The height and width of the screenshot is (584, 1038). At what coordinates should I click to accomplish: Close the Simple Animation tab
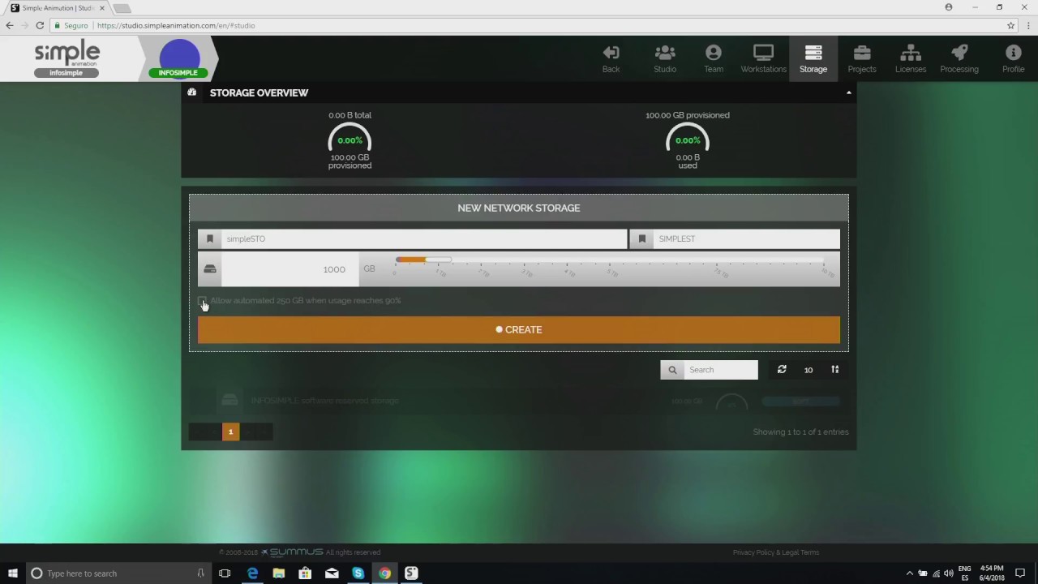click(x=102, y=8)
